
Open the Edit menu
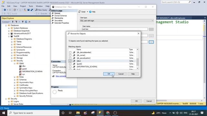click(9, 6)
